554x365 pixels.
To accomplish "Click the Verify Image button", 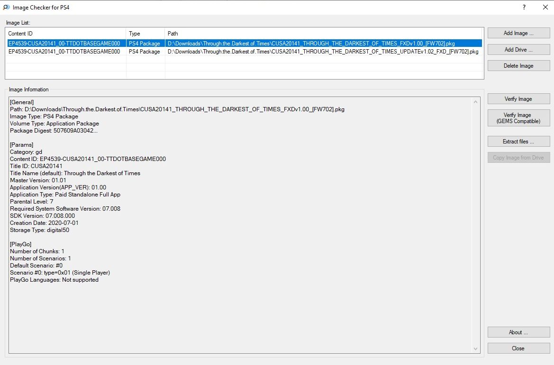I will [x=518, y=99].
